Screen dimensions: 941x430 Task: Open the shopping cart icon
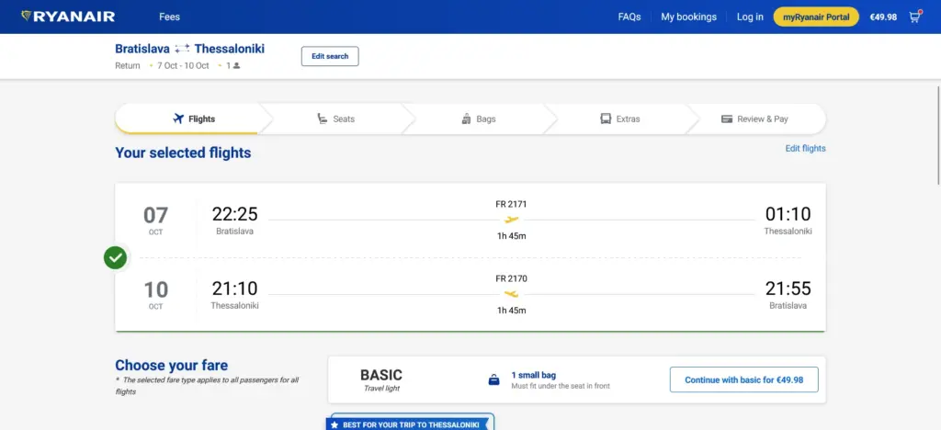914,17
